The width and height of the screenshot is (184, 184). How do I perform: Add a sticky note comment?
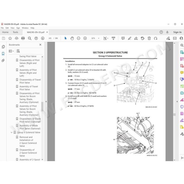point(123,38)
